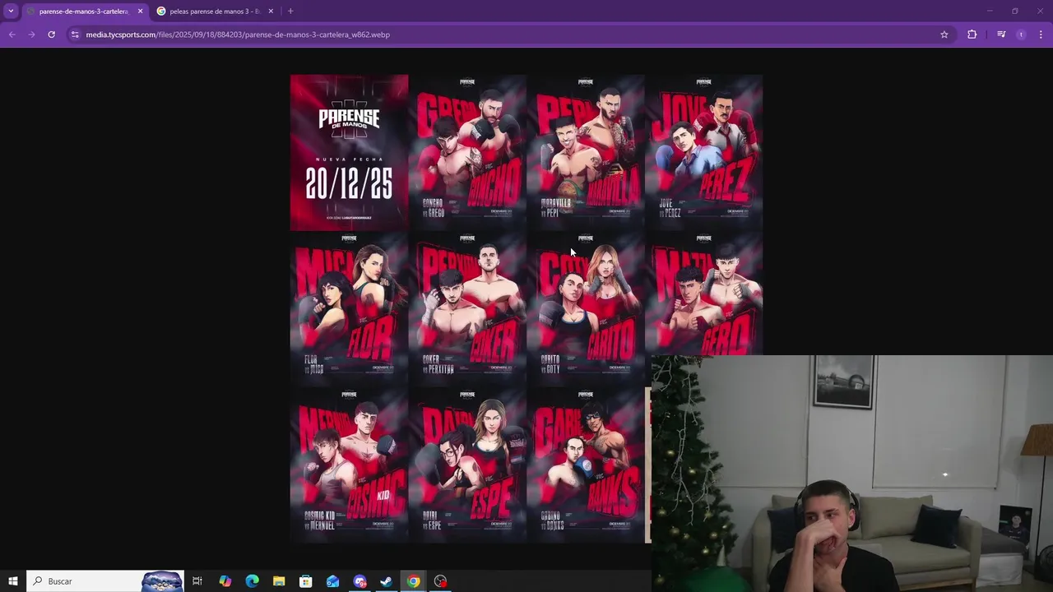Launch Microsoft Copilot from the taskbar
This screenshot has width=1053, height=592.
tap(225, 581)
